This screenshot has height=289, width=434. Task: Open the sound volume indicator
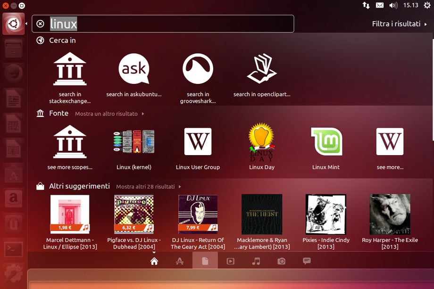click(x=393, y=5)
